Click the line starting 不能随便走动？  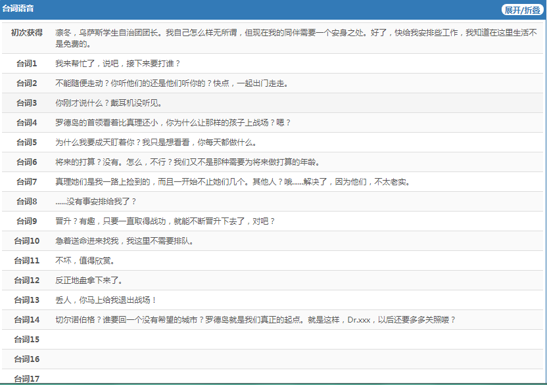(x=172, y=83)
